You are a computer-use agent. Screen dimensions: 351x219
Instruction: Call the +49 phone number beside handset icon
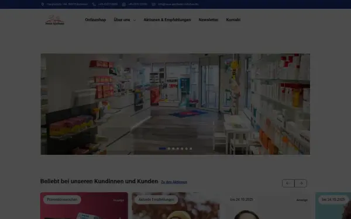tap(108, 4)
